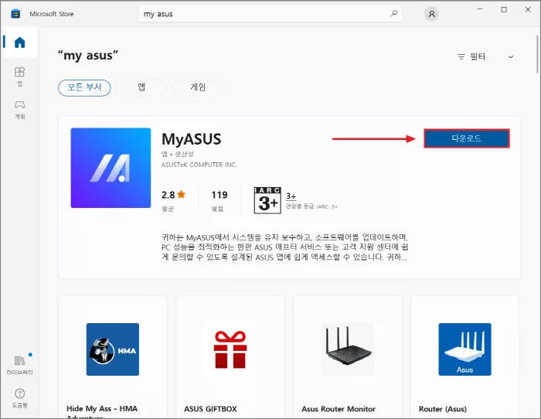The height and width of the screenshot is (419, 541).
Task: Click the 119 ratings count
Action: coord(219,195)
